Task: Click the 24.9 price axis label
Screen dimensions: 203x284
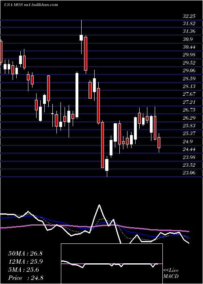Action: click(188, 141)
